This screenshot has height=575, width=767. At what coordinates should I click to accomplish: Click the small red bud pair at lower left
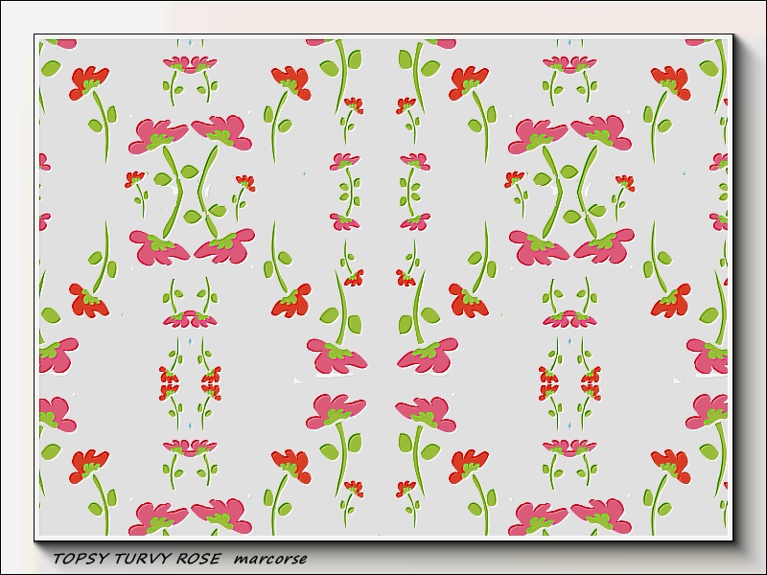tap(190, 381)
